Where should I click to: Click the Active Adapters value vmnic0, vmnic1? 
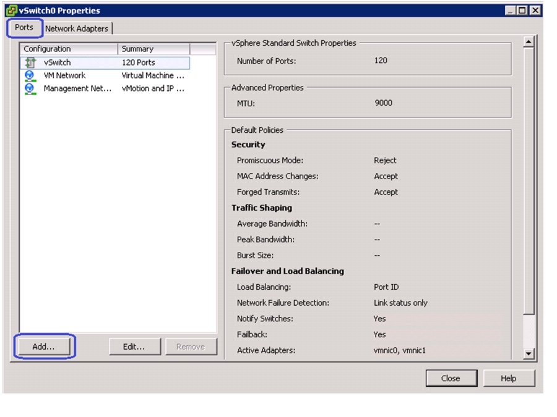click(400, 351)
